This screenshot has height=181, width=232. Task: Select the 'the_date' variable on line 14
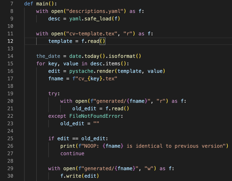[48, 56]
